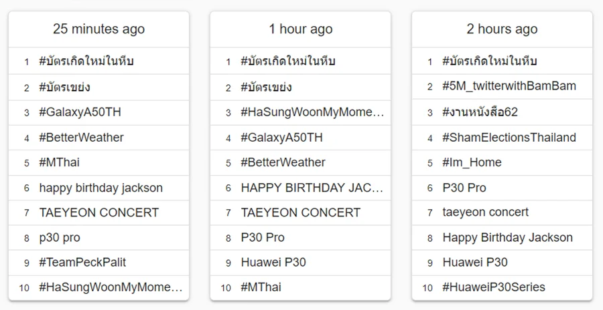Select #ShamElectionsThailand trend

(509, 138)
